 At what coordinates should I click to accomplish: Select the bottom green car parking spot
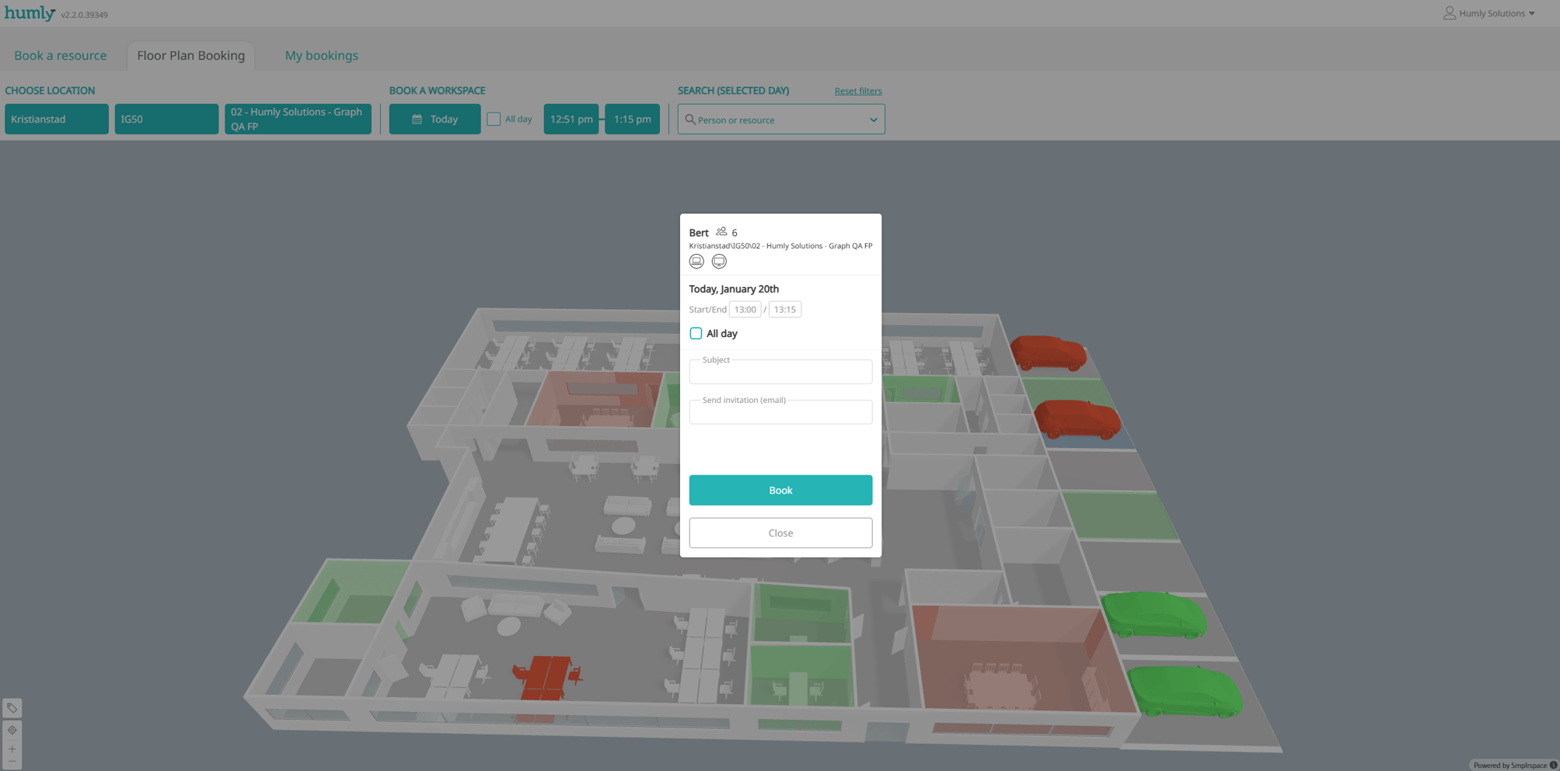[1185, 690]
